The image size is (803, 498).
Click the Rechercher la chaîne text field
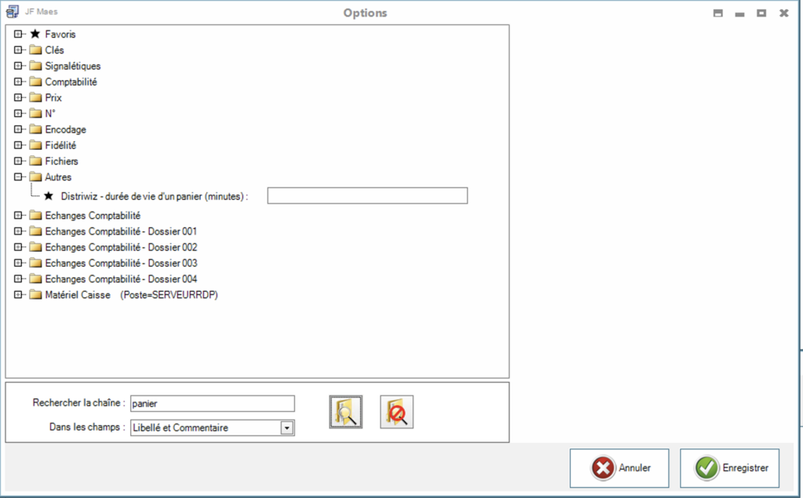pyautogui.click(x=212, y=403)
